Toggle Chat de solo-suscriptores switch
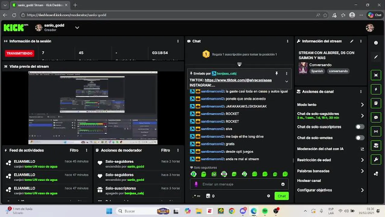 pos(360,127)
